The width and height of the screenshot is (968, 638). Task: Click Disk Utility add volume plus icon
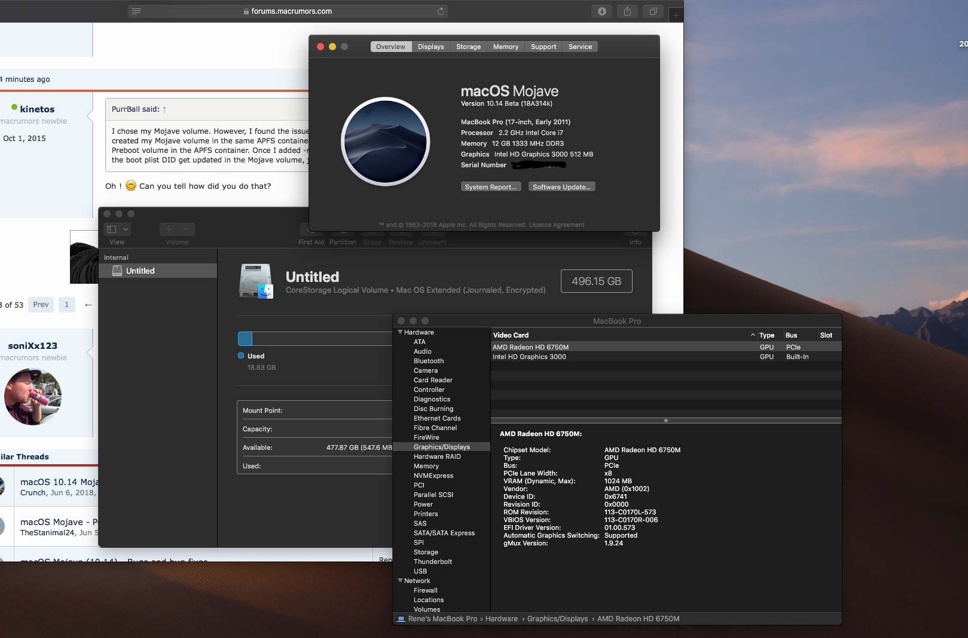169,229
